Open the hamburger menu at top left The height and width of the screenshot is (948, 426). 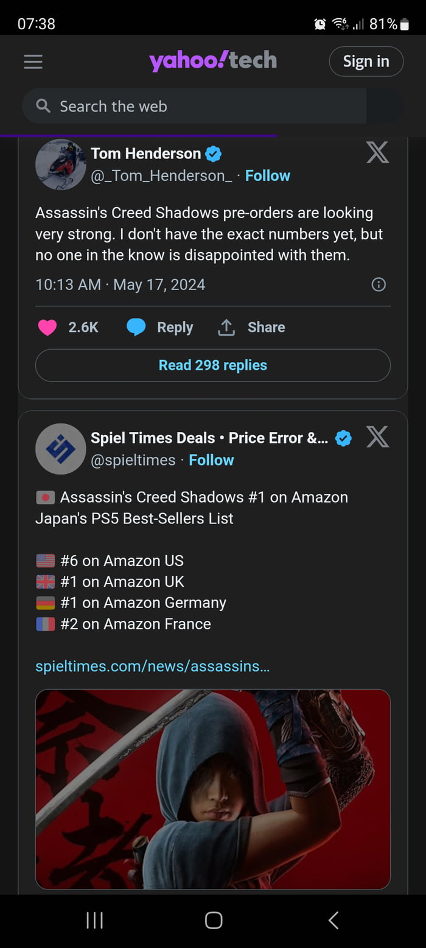(33, 61)
